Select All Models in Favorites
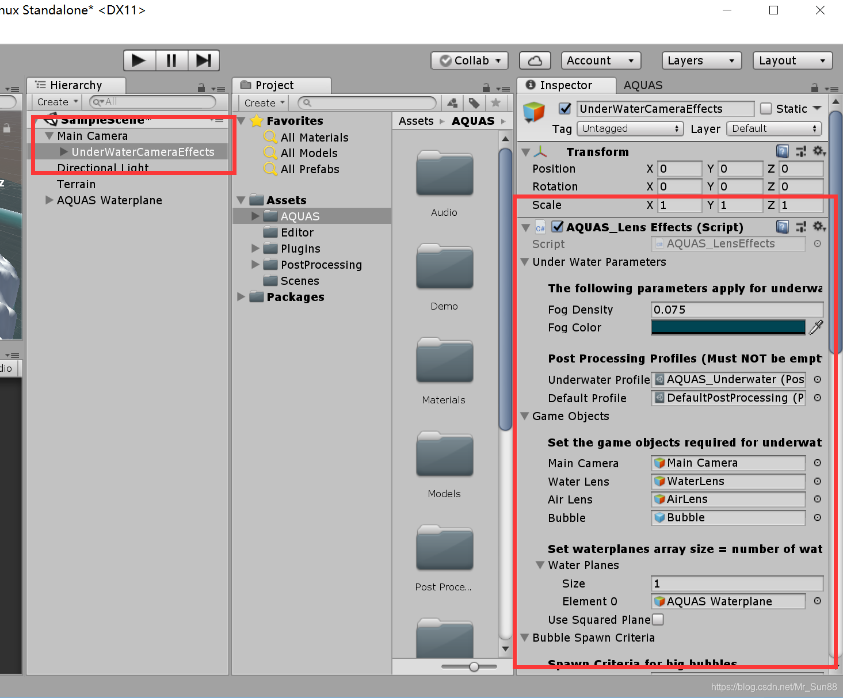The image size is (843, 698). click(309, 153)
